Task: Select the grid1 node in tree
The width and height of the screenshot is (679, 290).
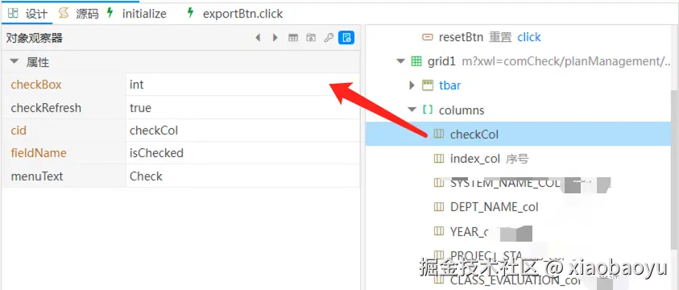Action: coord(441,61)
